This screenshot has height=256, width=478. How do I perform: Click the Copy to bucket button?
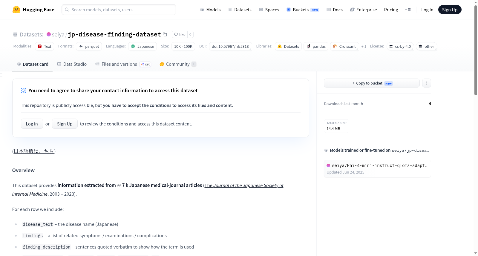click(x=372, y=83)
